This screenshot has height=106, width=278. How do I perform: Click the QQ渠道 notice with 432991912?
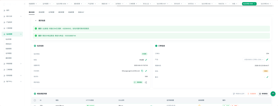pos(151,28)
